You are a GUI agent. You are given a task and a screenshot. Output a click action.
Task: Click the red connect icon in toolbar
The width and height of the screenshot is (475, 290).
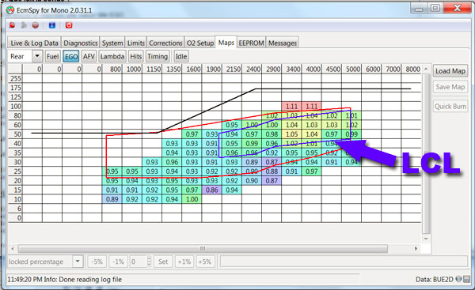12,25
